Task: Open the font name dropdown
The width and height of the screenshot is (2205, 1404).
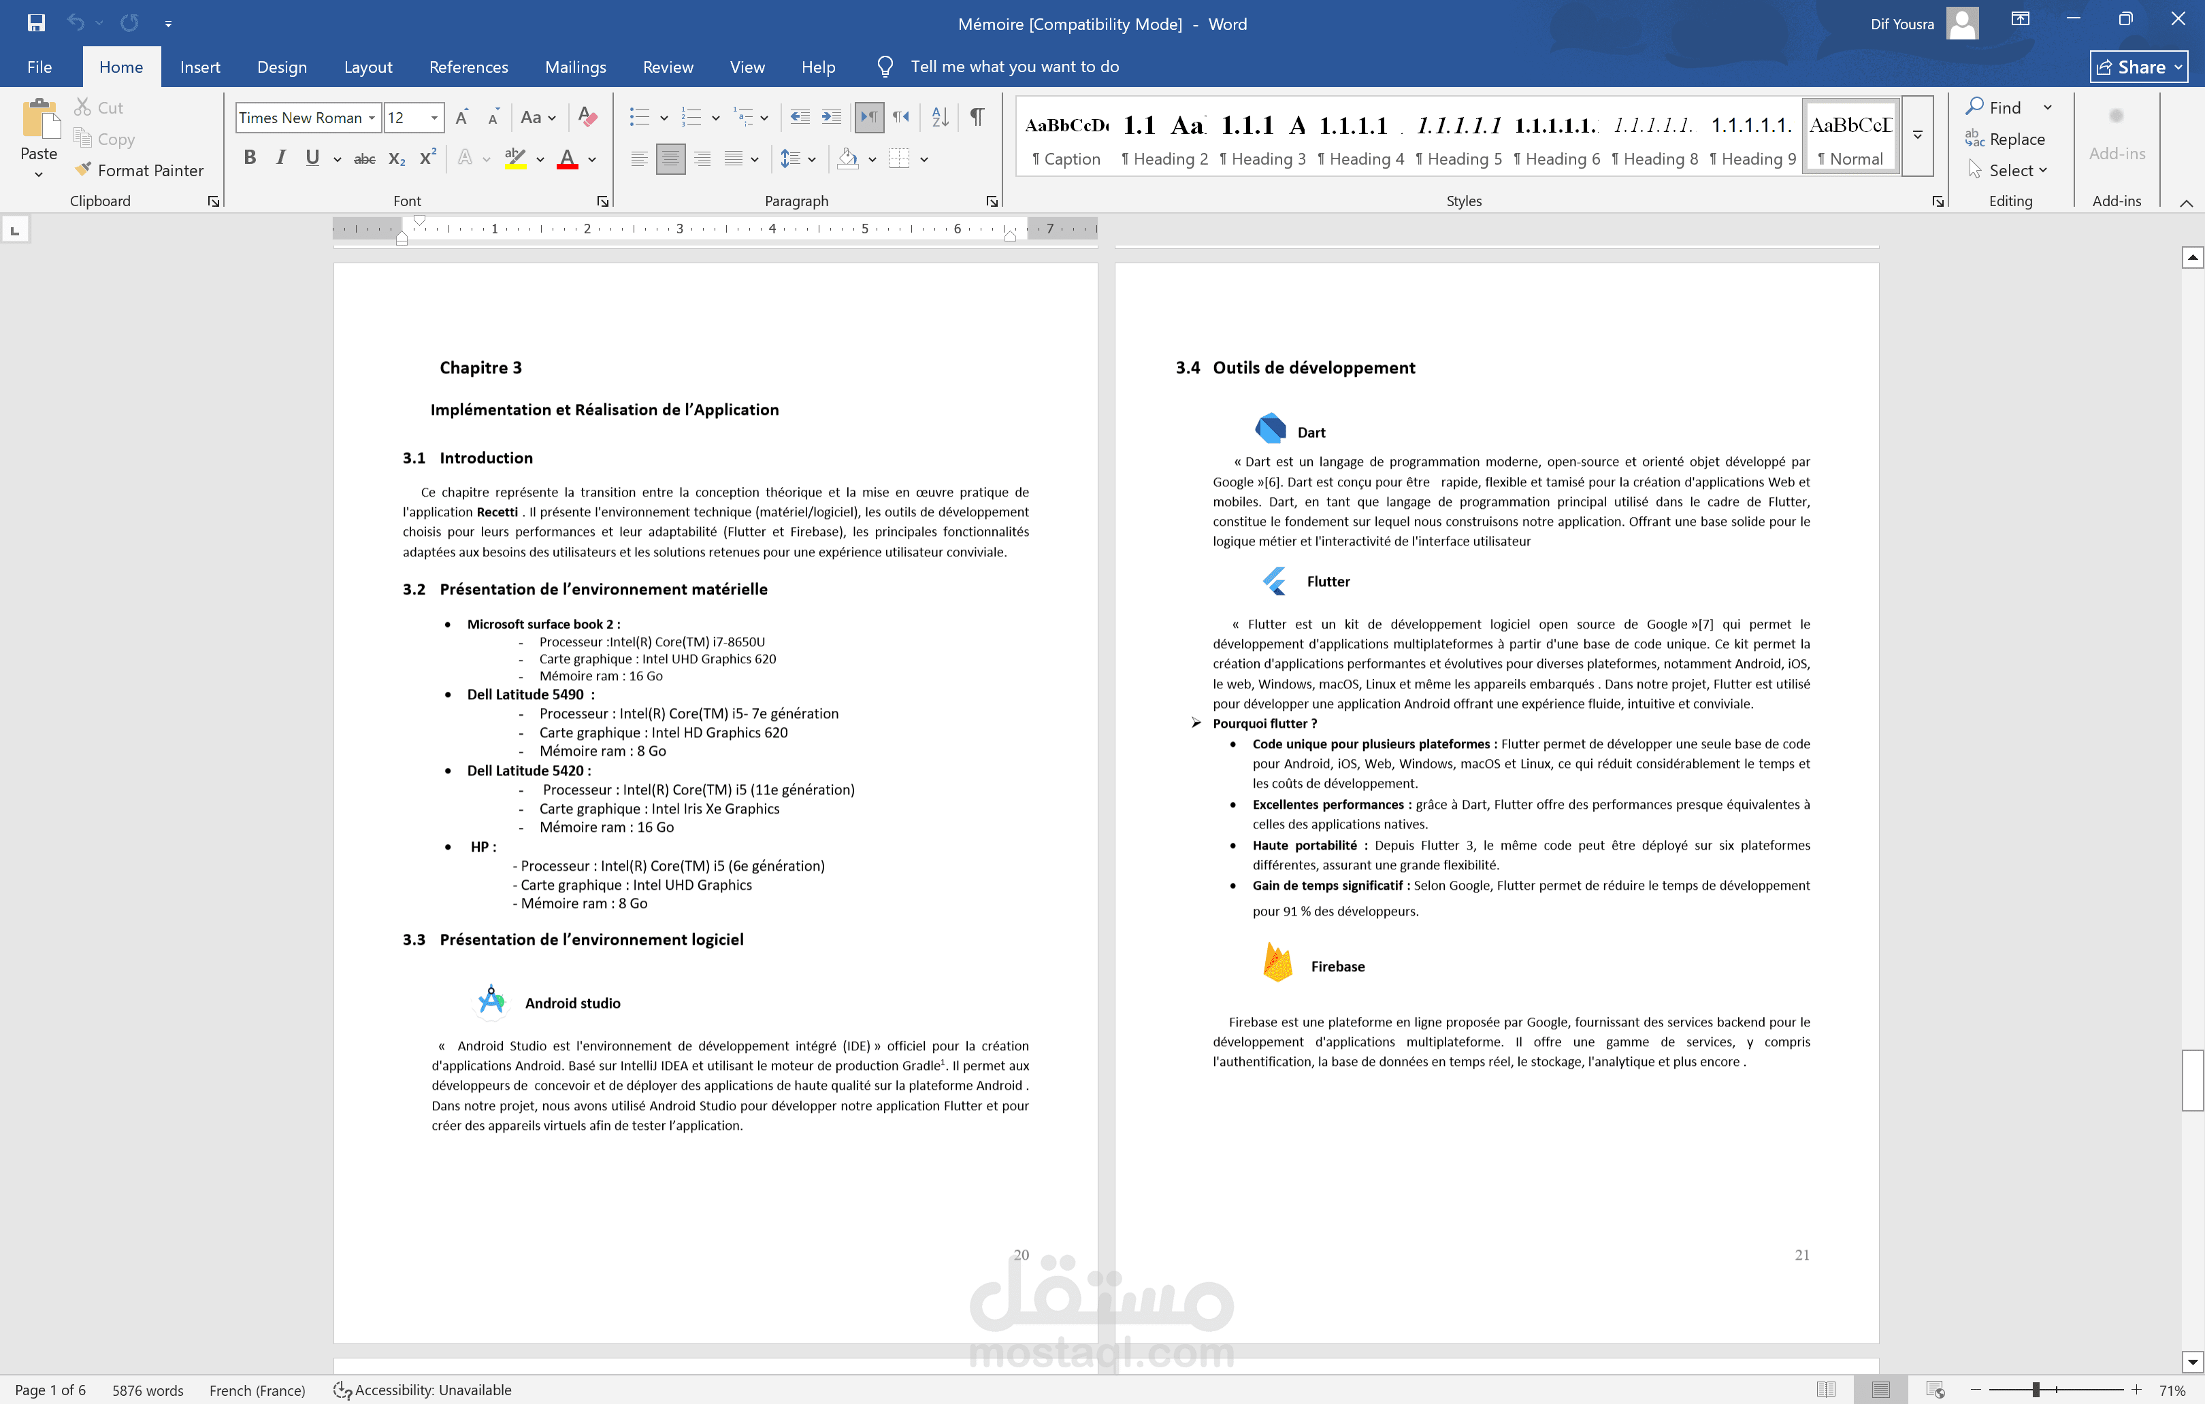Action: click(372, 118)
